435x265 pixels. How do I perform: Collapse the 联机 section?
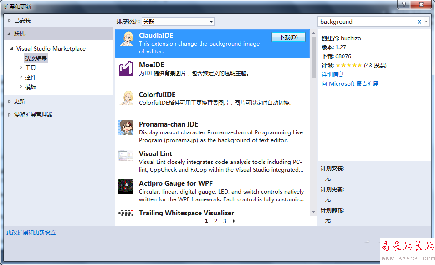click(x=9, y=34)
